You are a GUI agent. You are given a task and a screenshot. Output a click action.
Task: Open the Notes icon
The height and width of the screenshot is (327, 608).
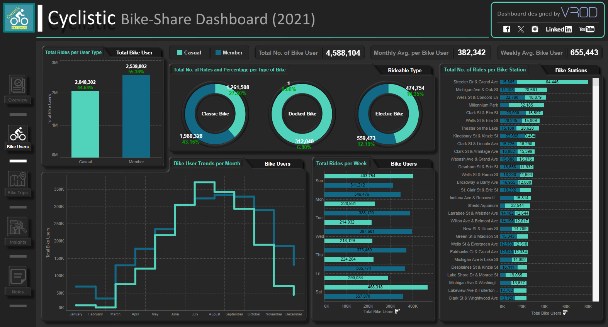[18, 276]
